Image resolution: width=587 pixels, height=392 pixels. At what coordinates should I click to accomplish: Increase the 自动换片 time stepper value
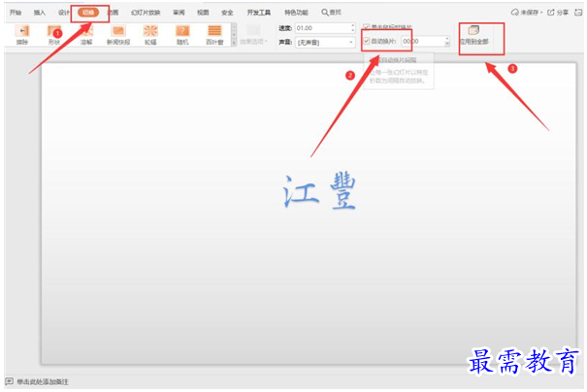447,39
